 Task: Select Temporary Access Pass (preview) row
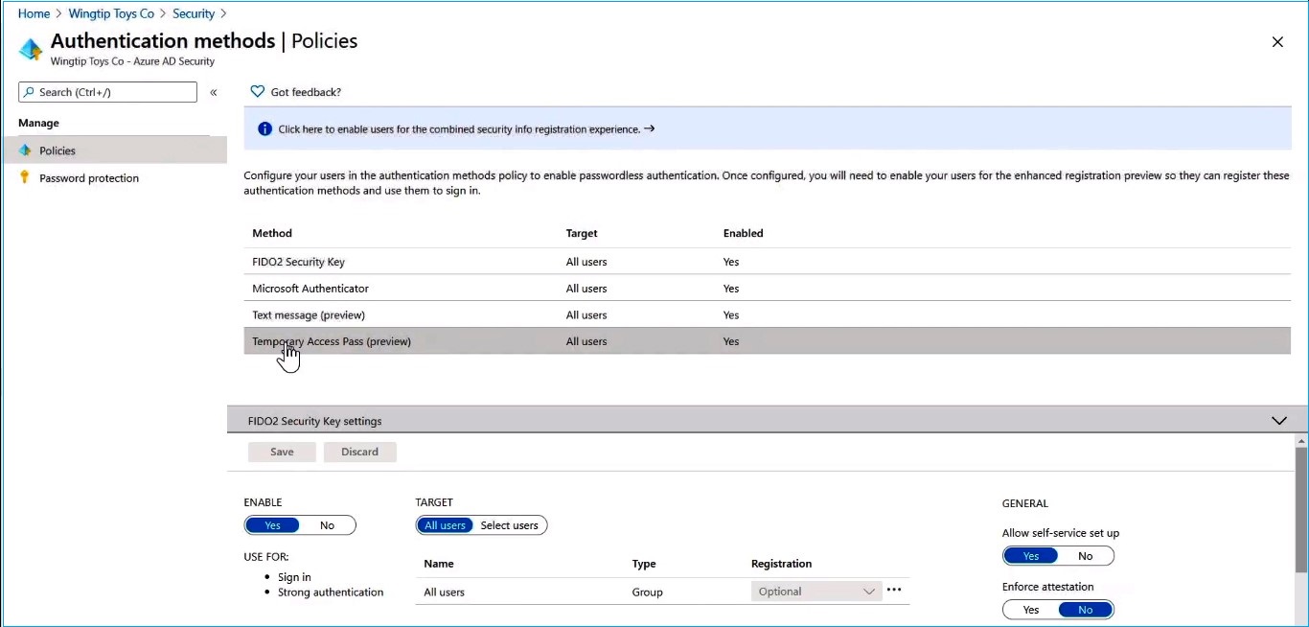pyautogui.click(x=768, y=341)
